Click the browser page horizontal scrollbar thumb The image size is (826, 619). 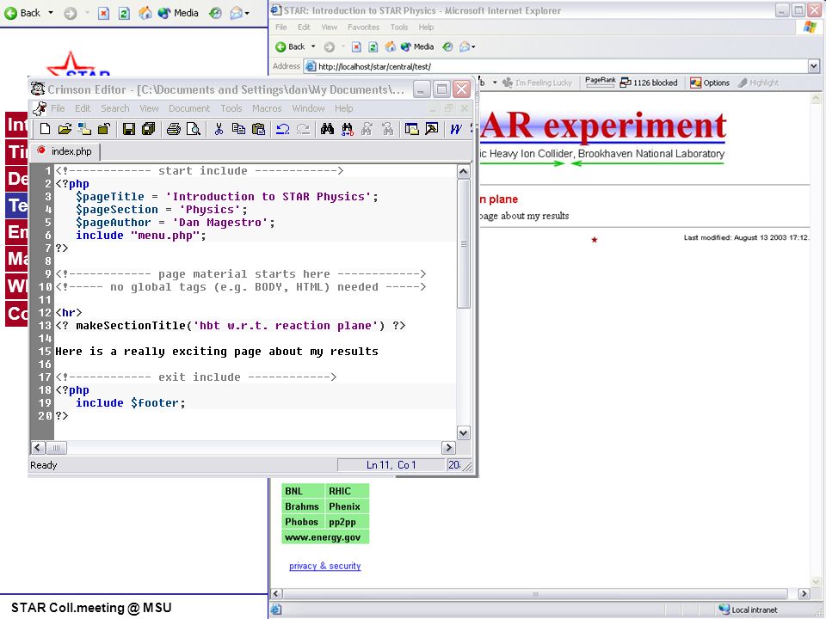tap(535, 594)
